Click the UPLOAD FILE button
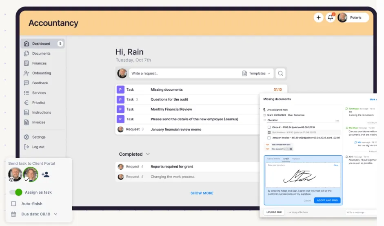 [x=274, y=212]
